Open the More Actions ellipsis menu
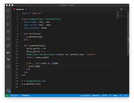Screen dimensions: 134x103 (126, 9)
